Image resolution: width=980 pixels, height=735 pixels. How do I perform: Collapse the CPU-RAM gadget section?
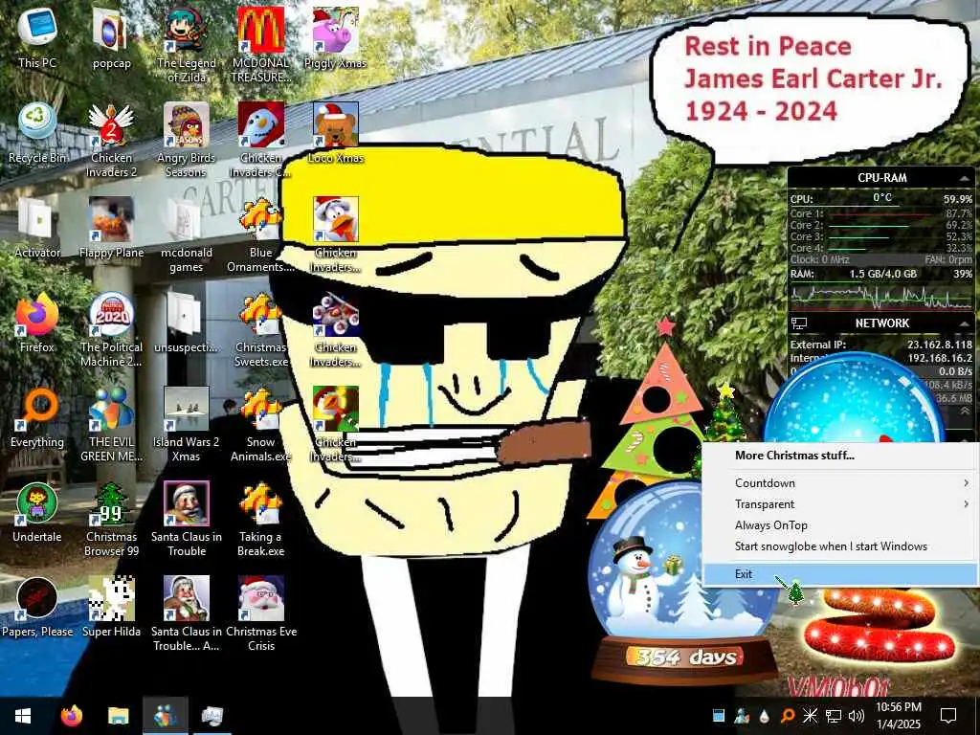(964, 178)
